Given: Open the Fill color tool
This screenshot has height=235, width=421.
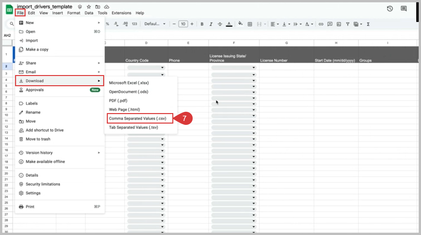Looking at the screenshot, I should (240, 24).
